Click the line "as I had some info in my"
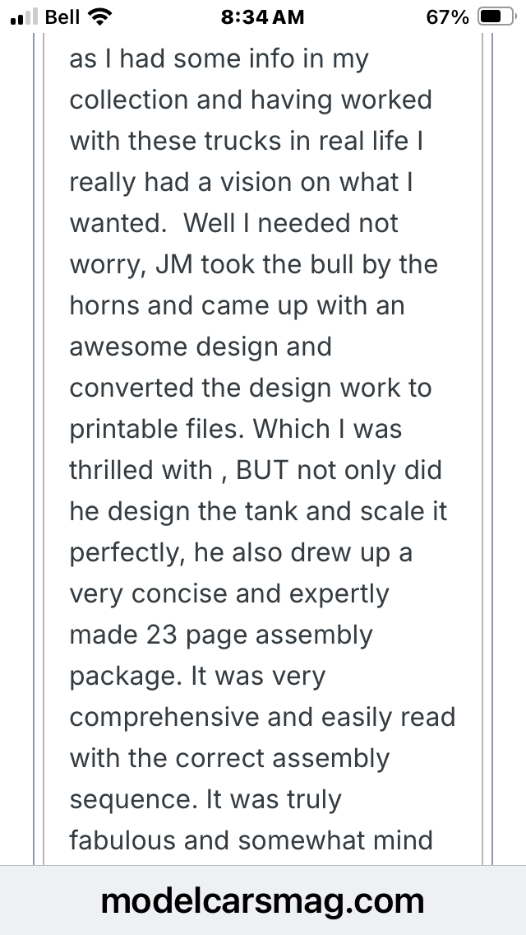 [219, 60]
